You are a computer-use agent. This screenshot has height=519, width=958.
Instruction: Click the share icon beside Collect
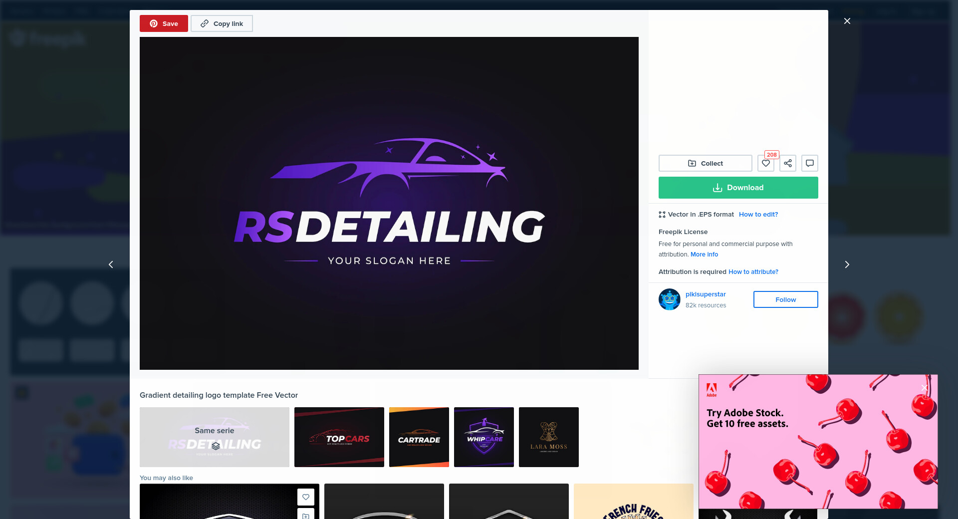pyautogui.click(x=788, y=163)
